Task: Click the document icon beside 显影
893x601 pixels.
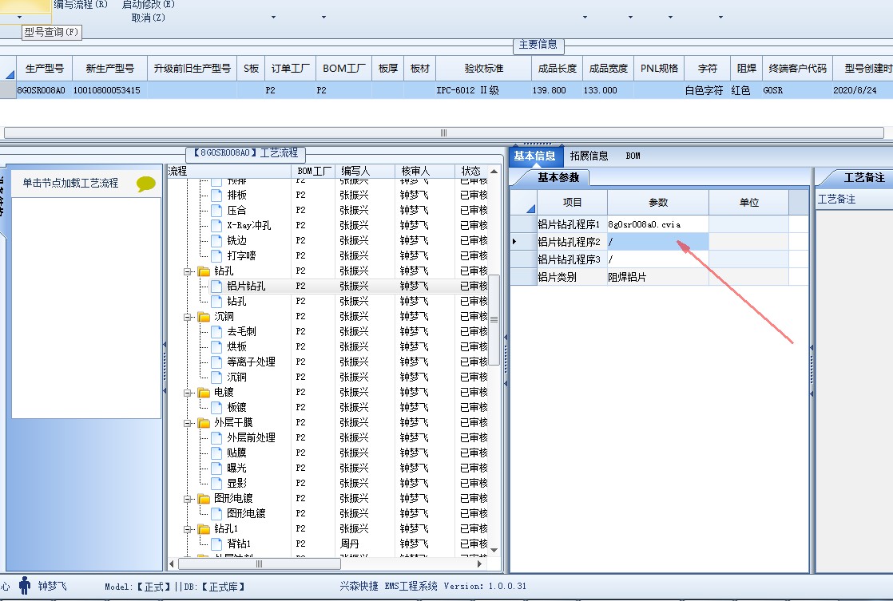Action: pos(216,483)
